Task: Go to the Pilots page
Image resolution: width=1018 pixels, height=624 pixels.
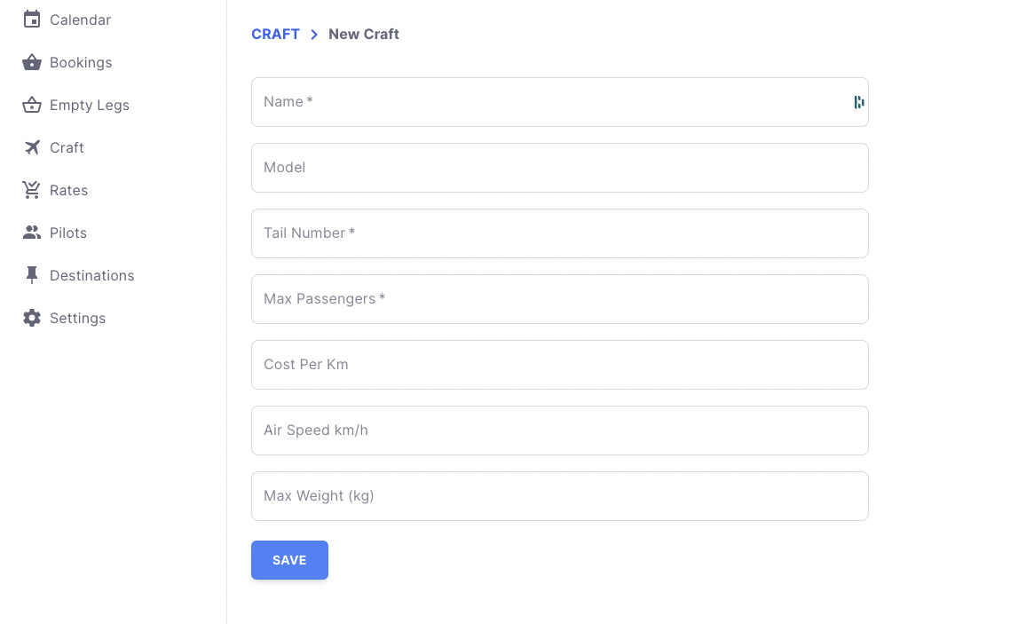Action: coord(68,233)
